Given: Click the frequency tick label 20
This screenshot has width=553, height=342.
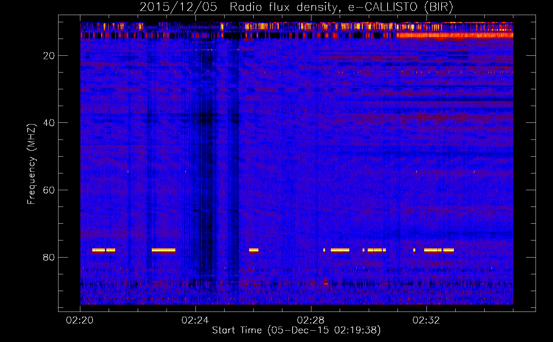Looking at the screenshot, I should tap(49, 56).
